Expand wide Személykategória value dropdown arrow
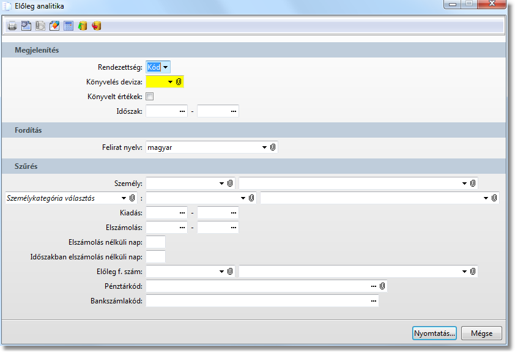The width and height of the screenshot is (515, 353). (x=486, y=198)
